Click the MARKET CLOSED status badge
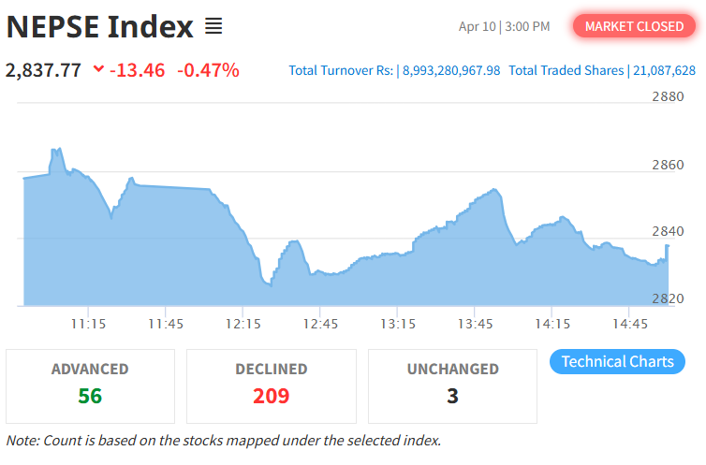Viewport: 706px width, 465px height. (x=634, y=26)
